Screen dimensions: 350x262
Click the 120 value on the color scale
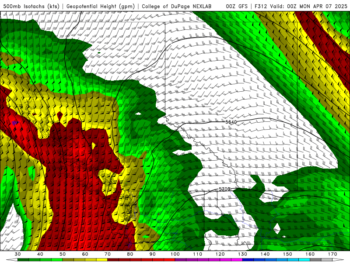220,254
